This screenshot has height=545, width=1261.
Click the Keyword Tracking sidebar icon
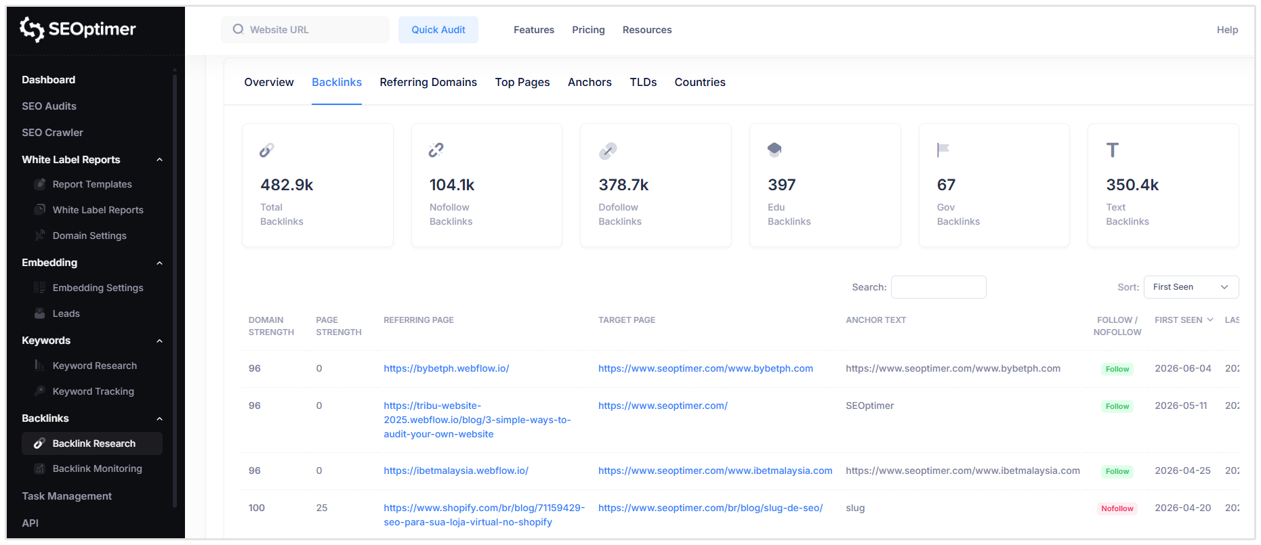[x=40, y=391]
